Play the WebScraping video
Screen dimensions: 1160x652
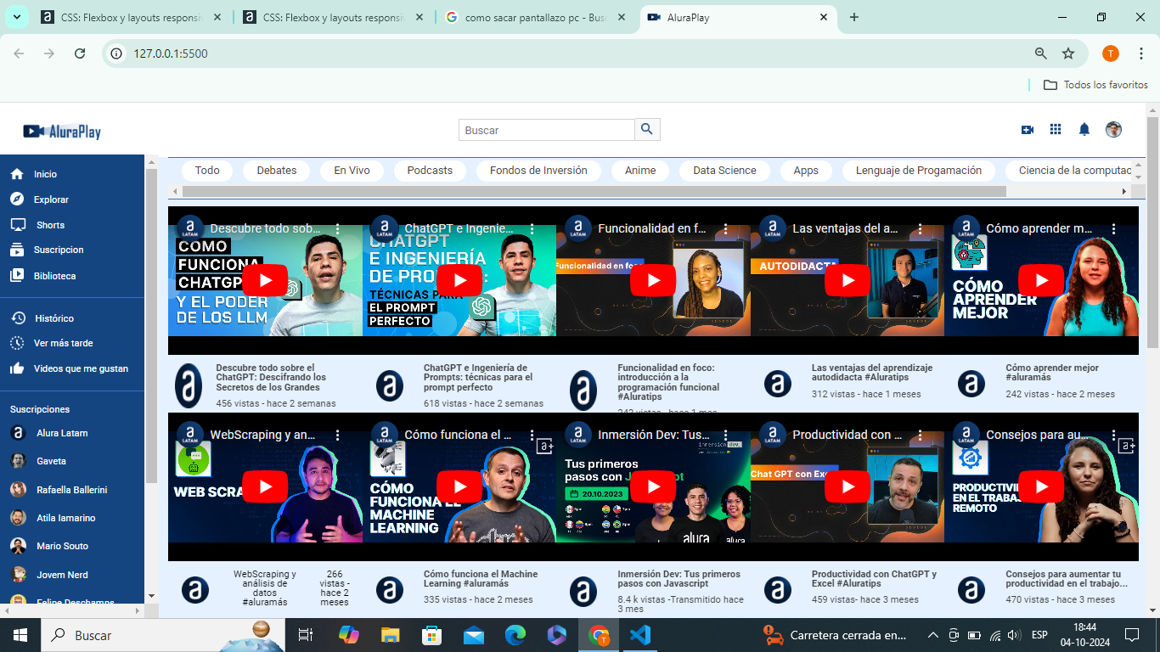[x=266, y=486]
